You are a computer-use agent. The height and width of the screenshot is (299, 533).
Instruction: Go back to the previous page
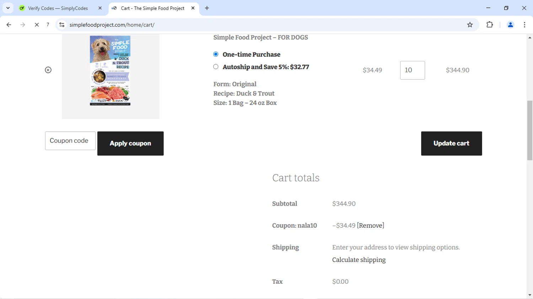click(x=9, y=25)
